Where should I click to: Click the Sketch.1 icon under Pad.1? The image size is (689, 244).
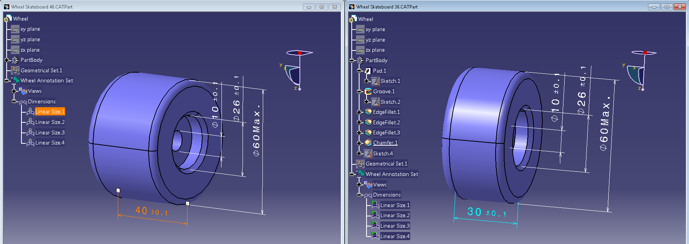tap(375, 81)
